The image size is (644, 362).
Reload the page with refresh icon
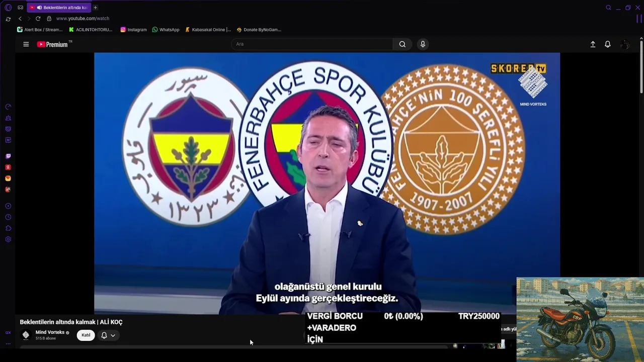coord(38,19)
